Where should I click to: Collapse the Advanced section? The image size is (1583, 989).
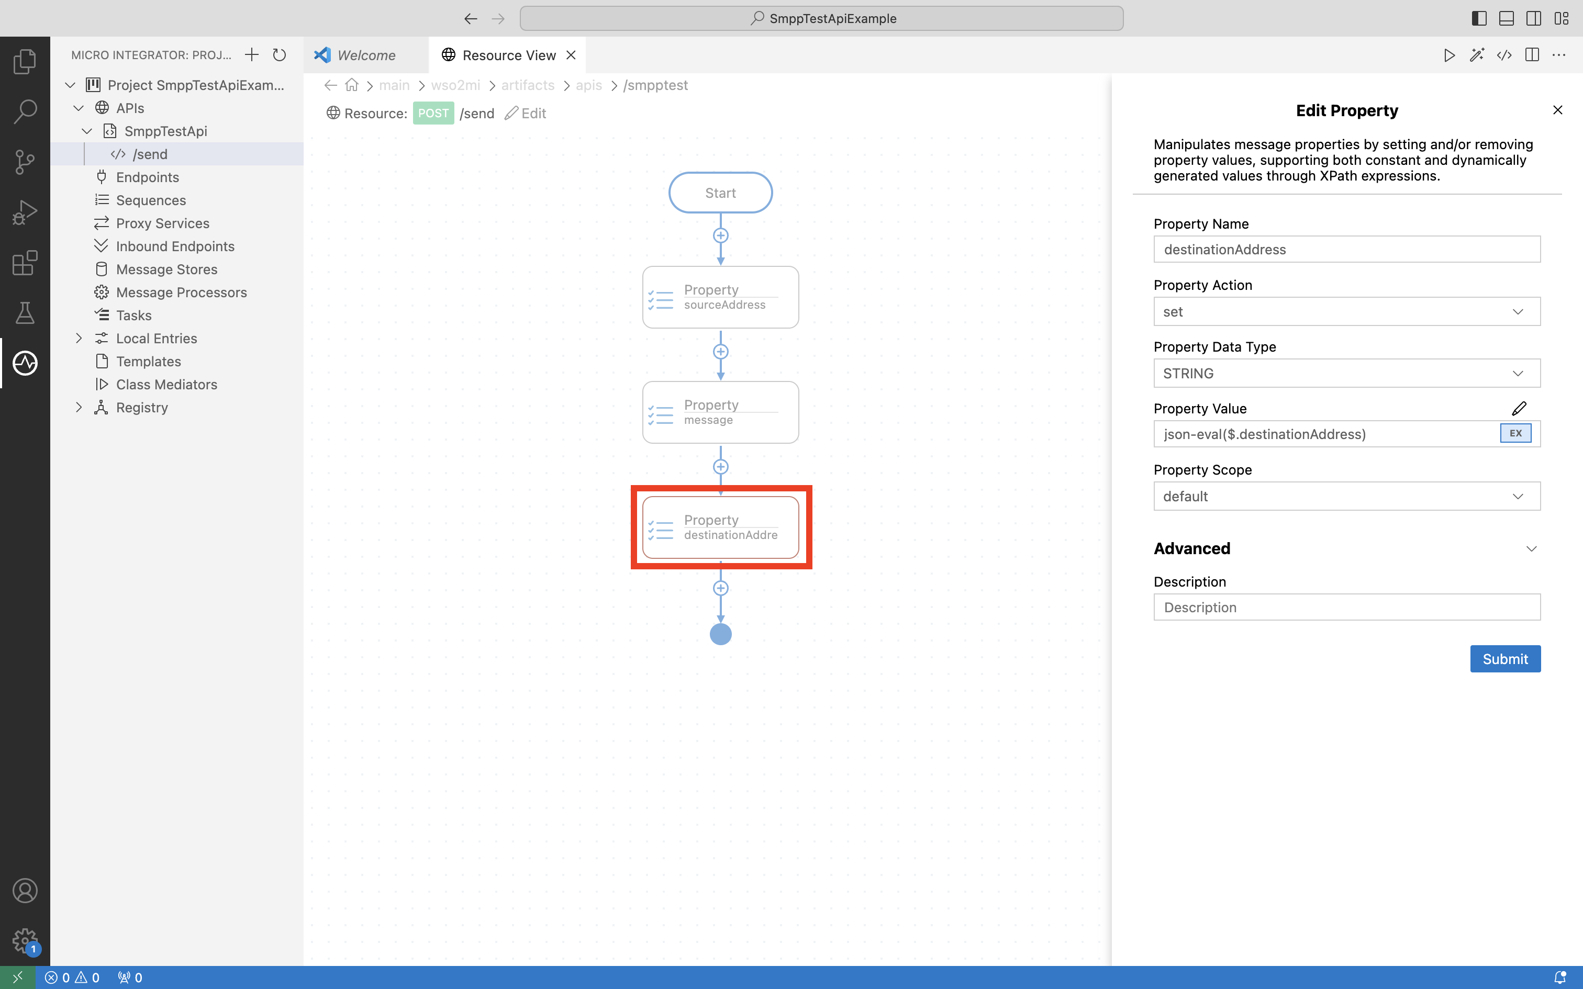point(1531,549)
